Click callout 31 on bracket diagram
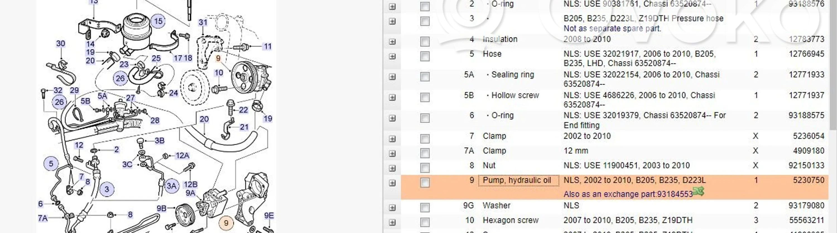The image size is (837, 233). pos(203,22)
